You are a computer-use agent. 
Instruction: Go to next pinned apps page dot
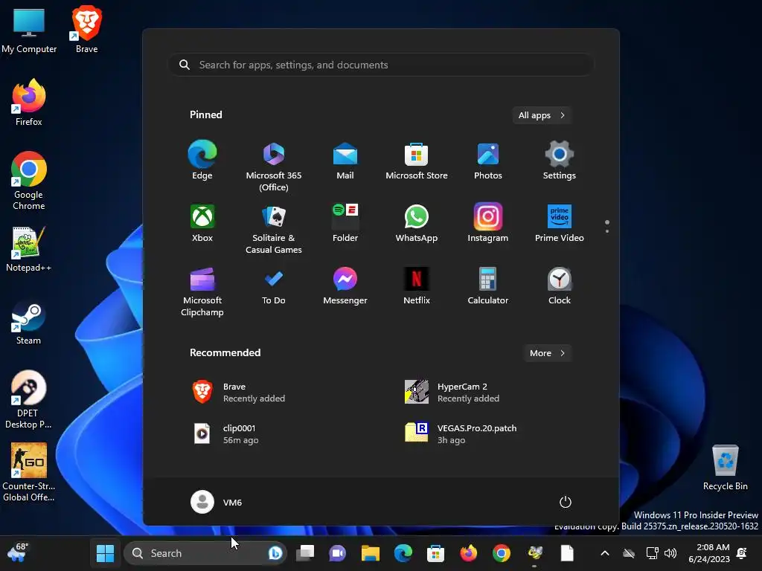pos(607,231)
